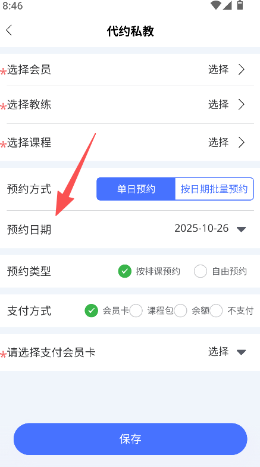
Task: Tap the battery status icon
Action: (x=240, y=5)
